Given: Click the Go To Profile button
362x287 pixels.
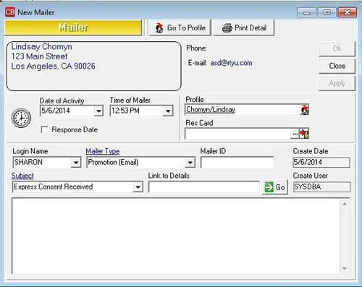Looking at the screenshot, I should point(180,27).
